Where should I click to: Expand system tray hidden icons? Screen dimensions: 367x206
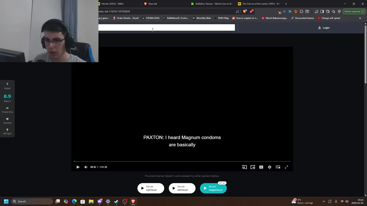(x=324, y=201)
